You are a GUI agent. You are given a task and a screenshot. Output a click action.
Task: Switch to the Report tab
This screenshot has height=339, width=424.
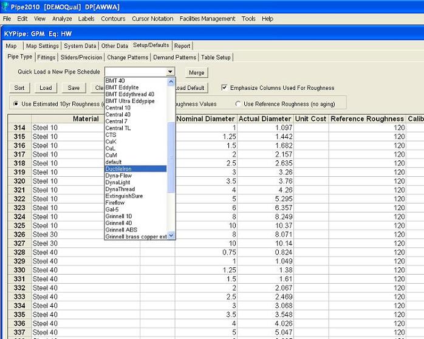point(182,46)
